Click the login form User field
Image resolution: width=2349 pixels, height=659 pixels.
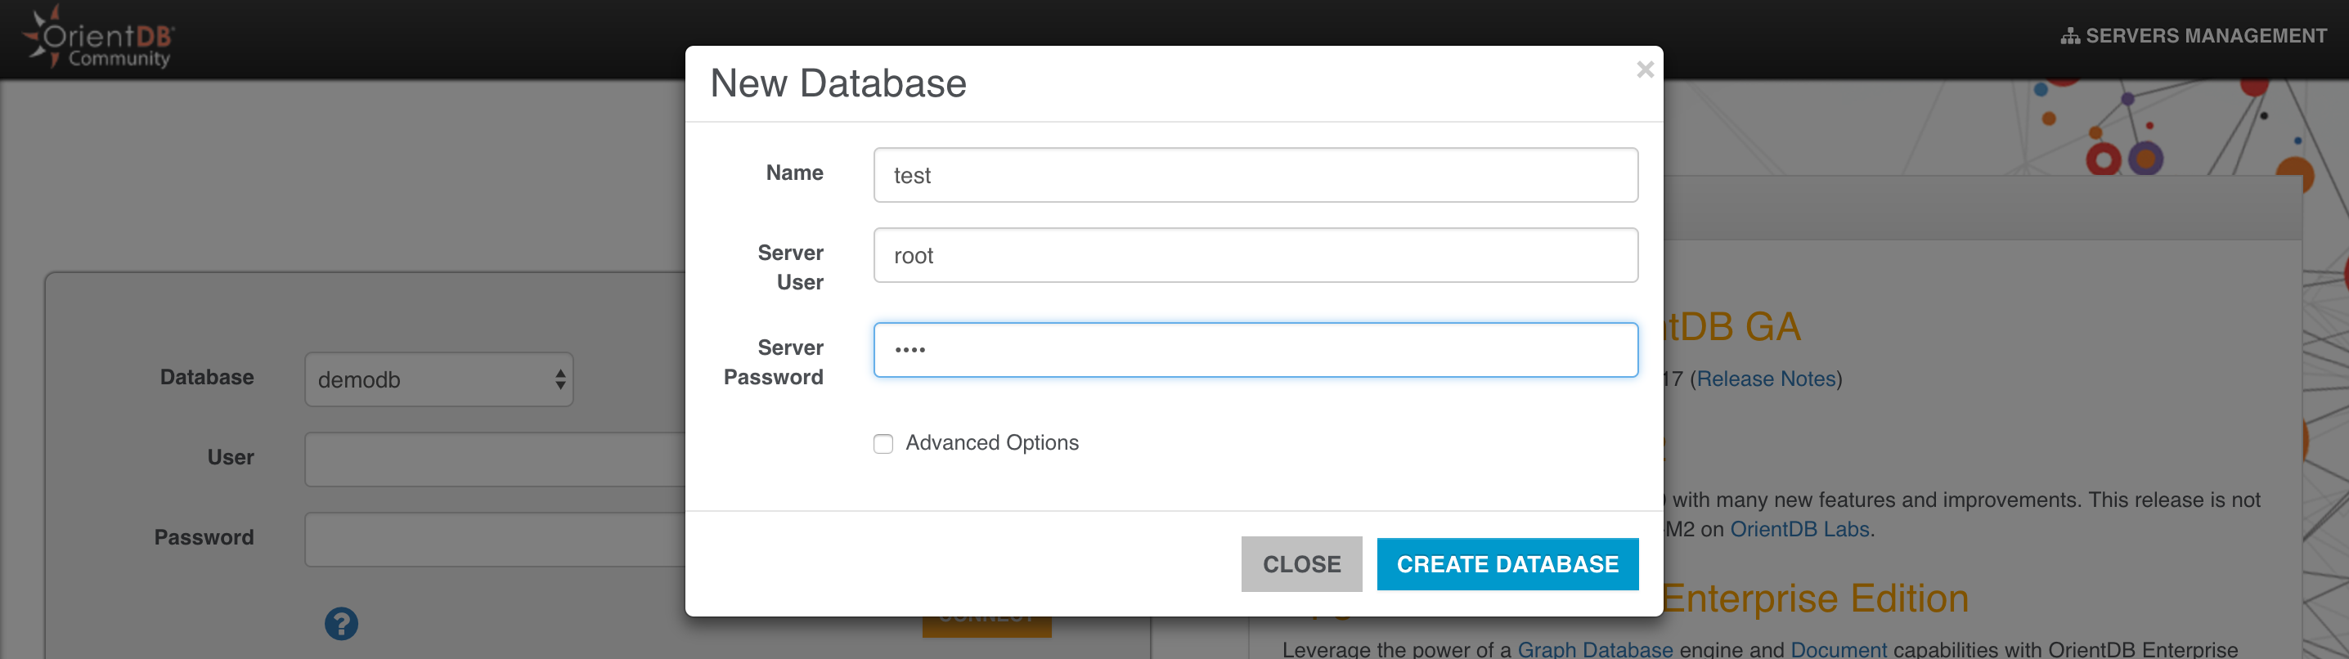tap(494, 460)
